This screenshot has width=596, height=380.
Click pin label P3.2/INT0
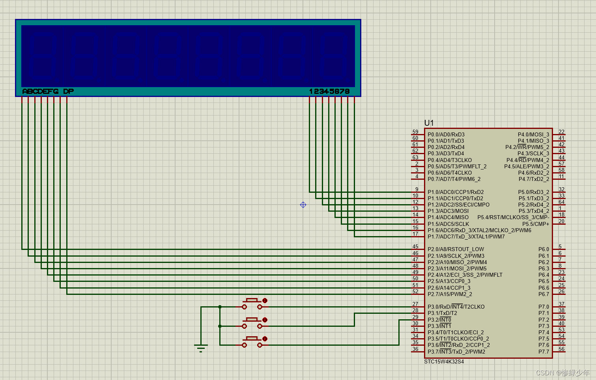click(x=439, y=320)
